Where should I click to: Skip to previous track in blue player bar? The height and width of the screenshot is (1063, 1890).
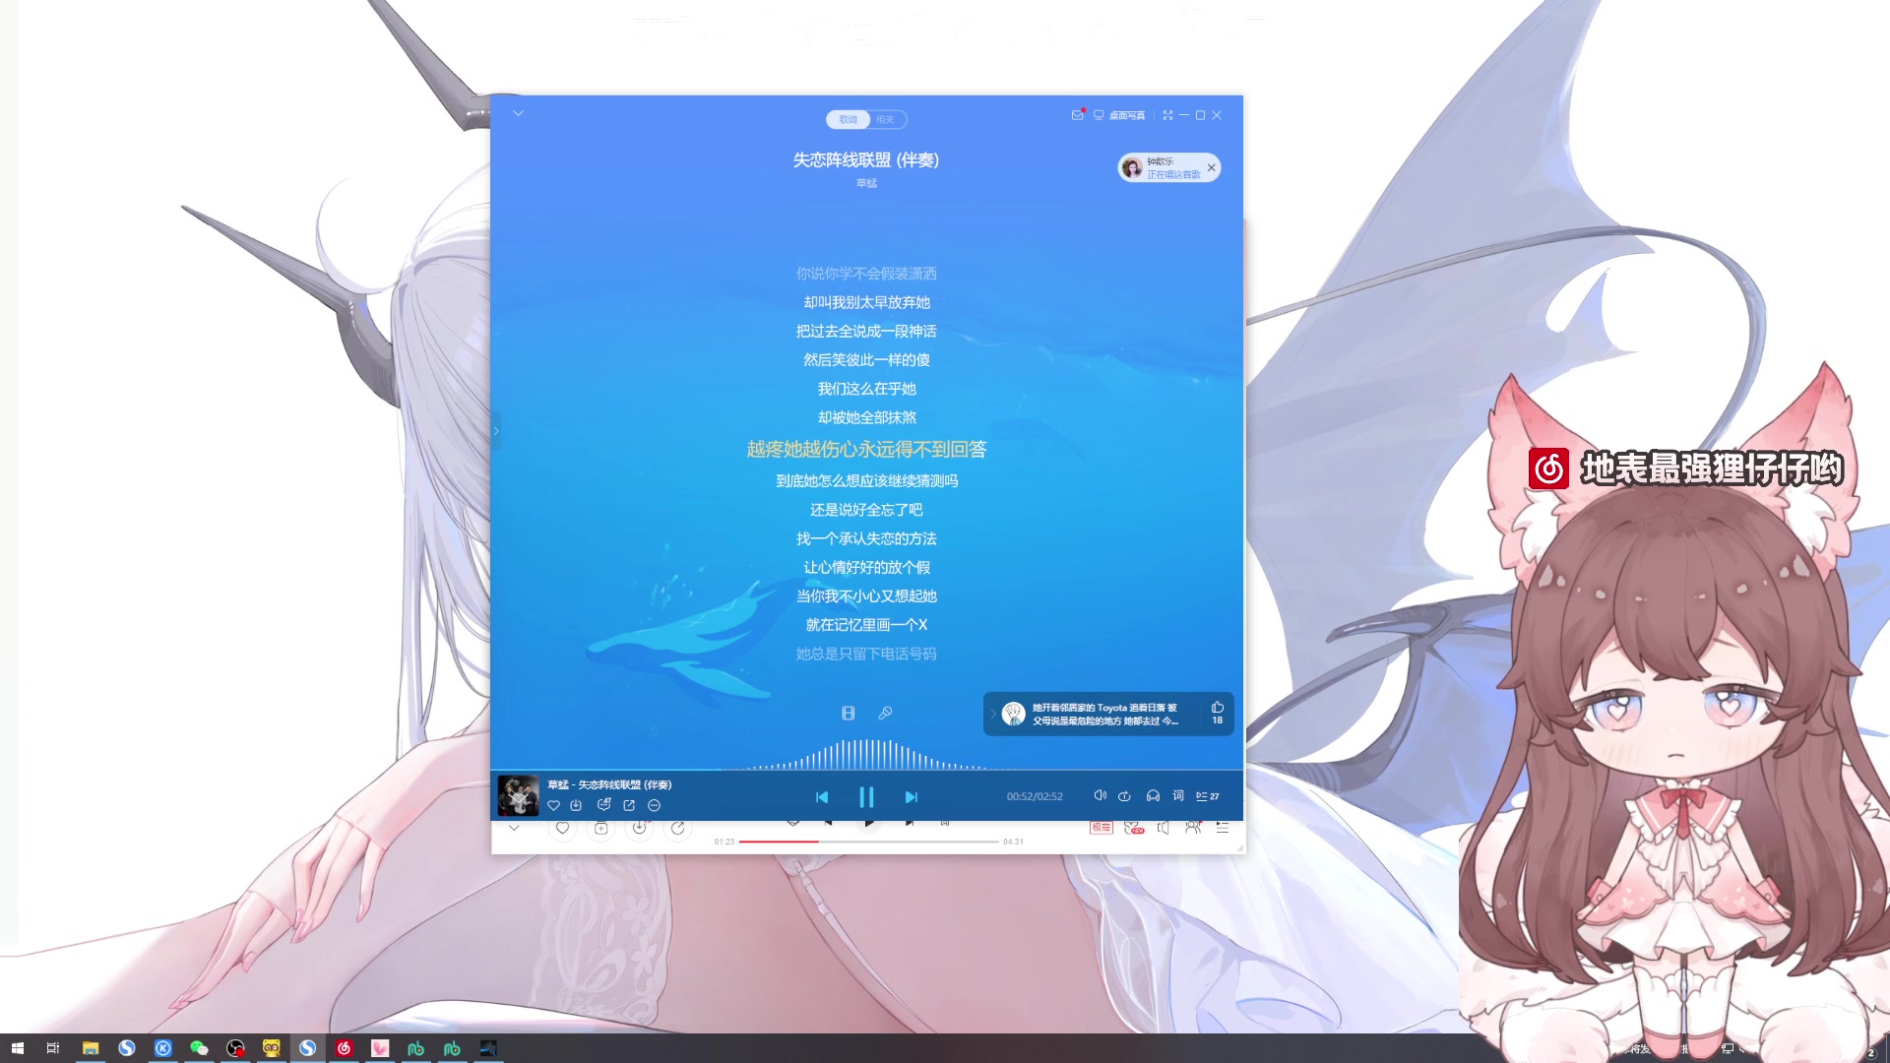pyautogui.click(x=822, y=797)
